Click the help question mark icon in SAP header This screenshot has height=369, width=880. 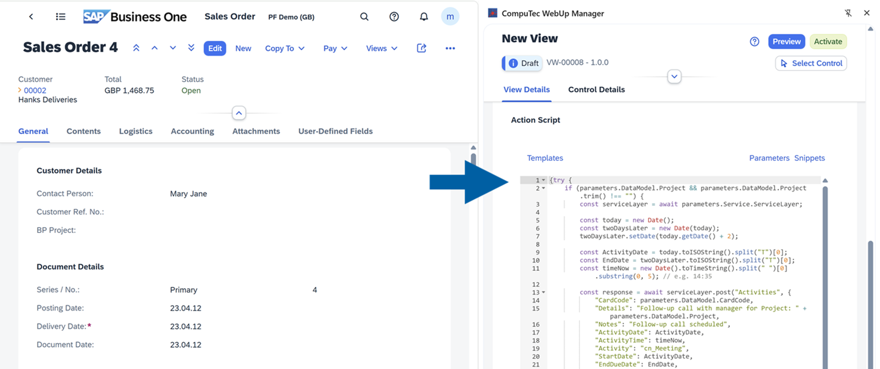point(394,16)
